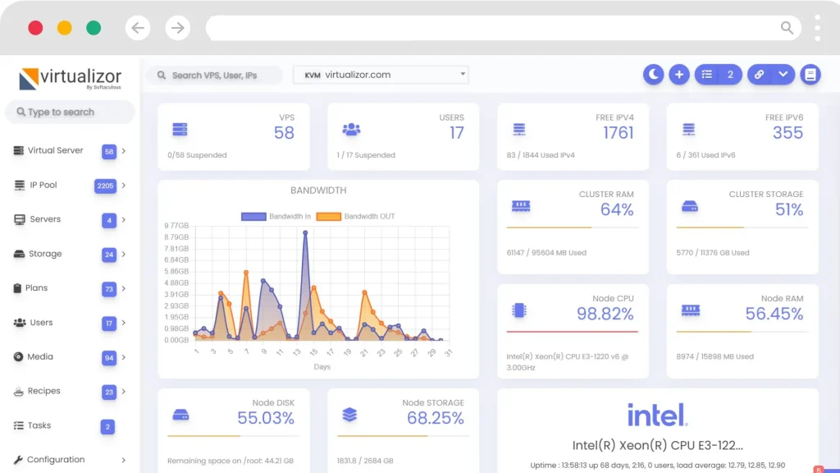Screen dimensions: 840x473
Task: Click the virtualizor logo
Action: [71, 79]
